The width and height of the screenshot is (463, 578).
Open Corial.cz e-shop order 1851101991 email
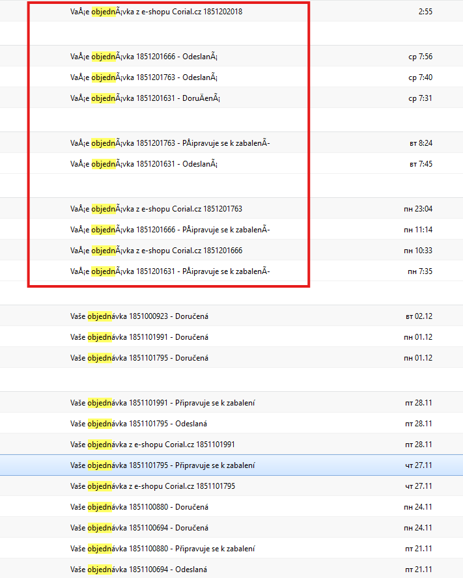152,445
